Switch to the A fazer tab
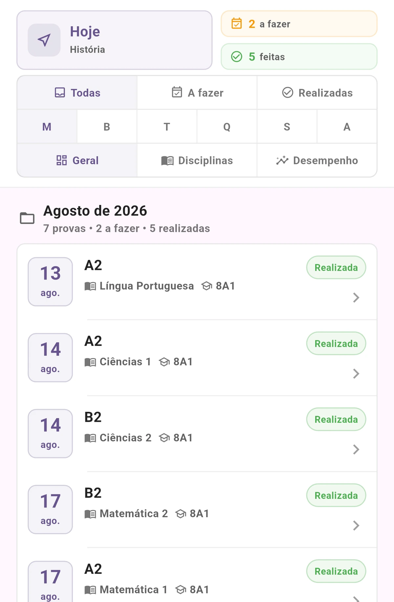This screenshot has height=602, width=394. 197,93
